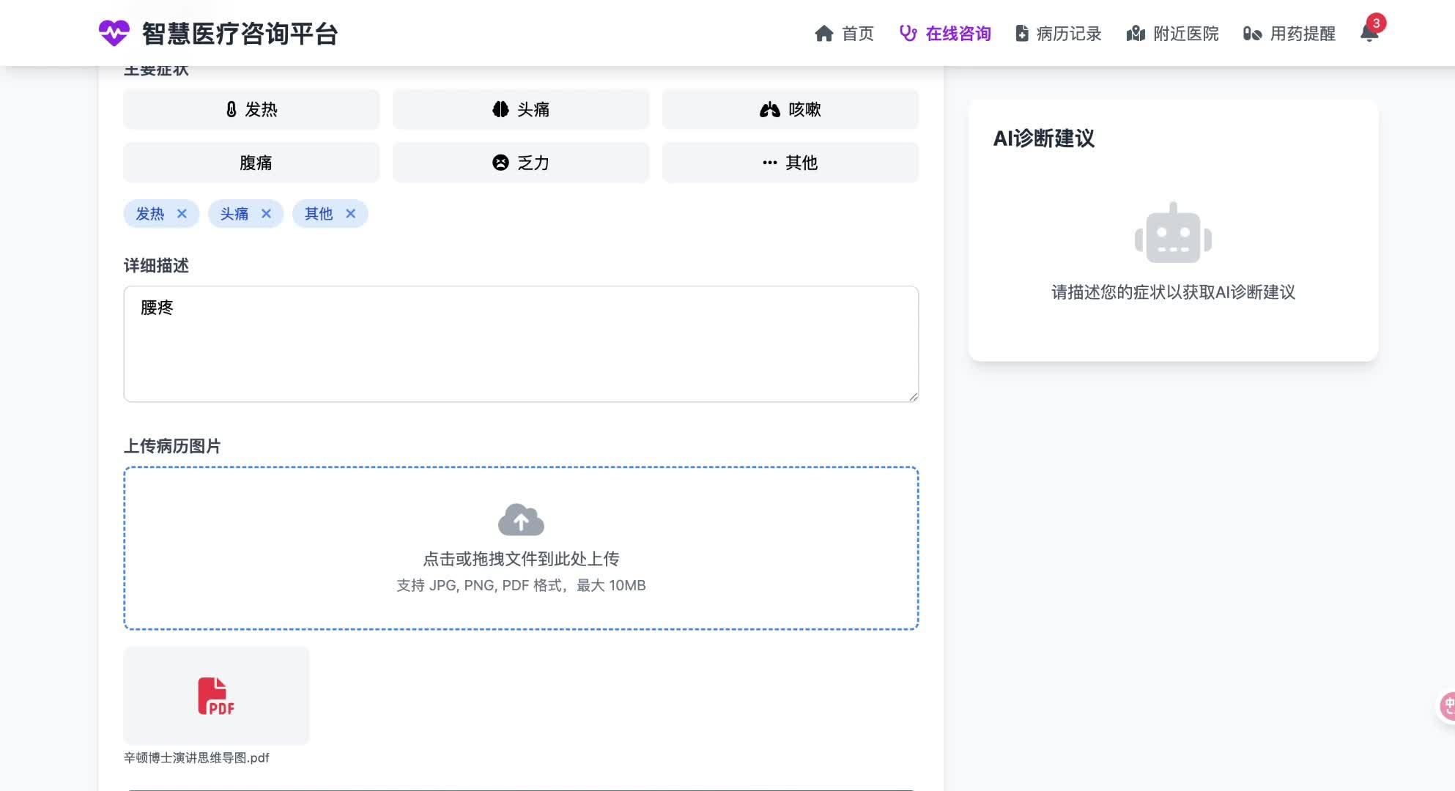The height and width of the screenshot is (791, 1455).
Task: Click the tired face icon in 乏力 button
Action: coord(500,163)
